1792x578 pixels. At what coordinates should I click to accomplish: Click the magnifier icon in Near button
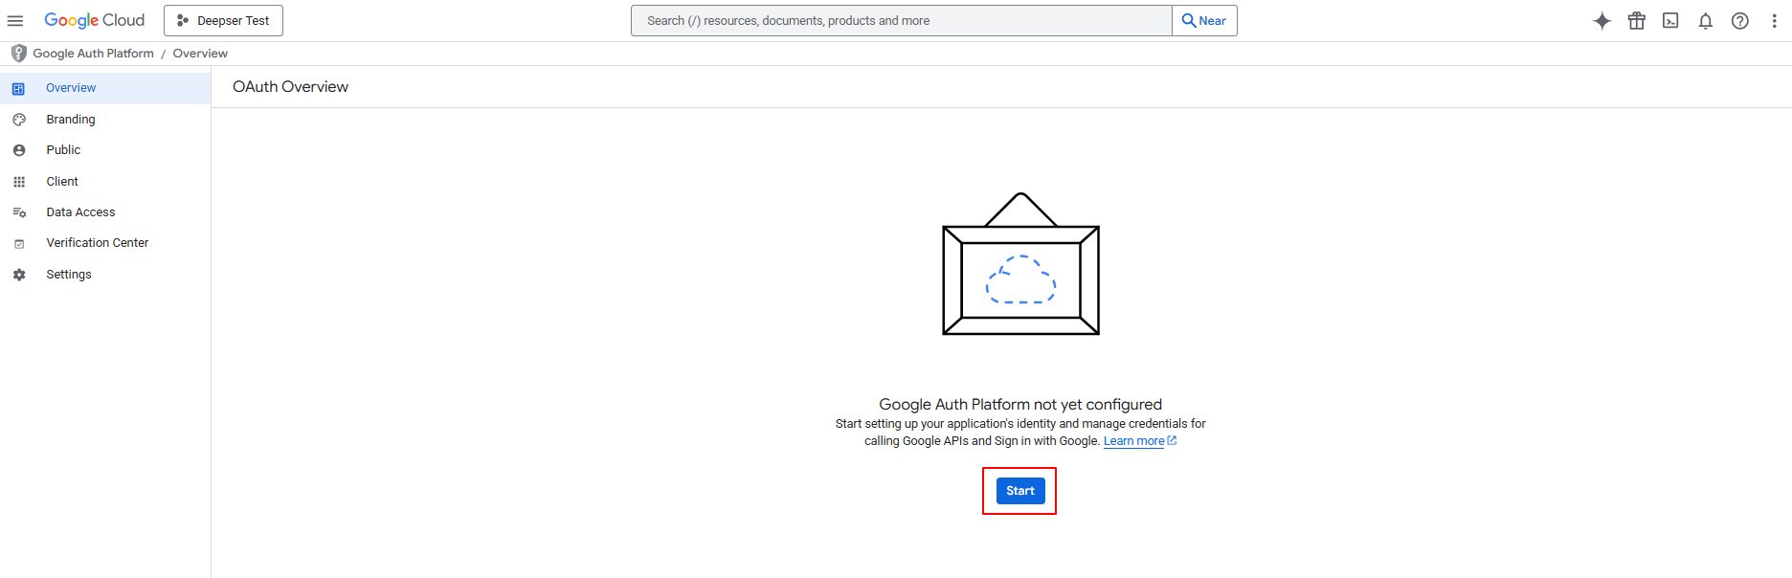point(1189,21)
